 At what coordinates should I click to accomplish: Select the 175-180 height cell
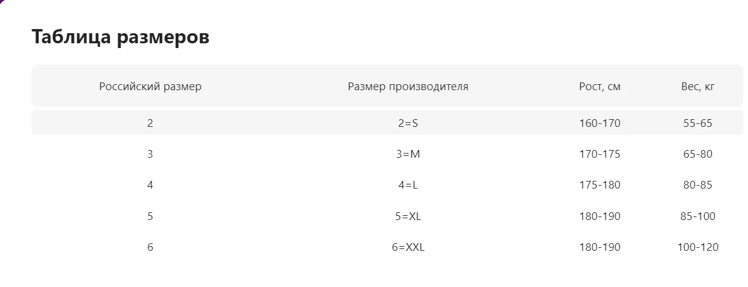point(600,185)
